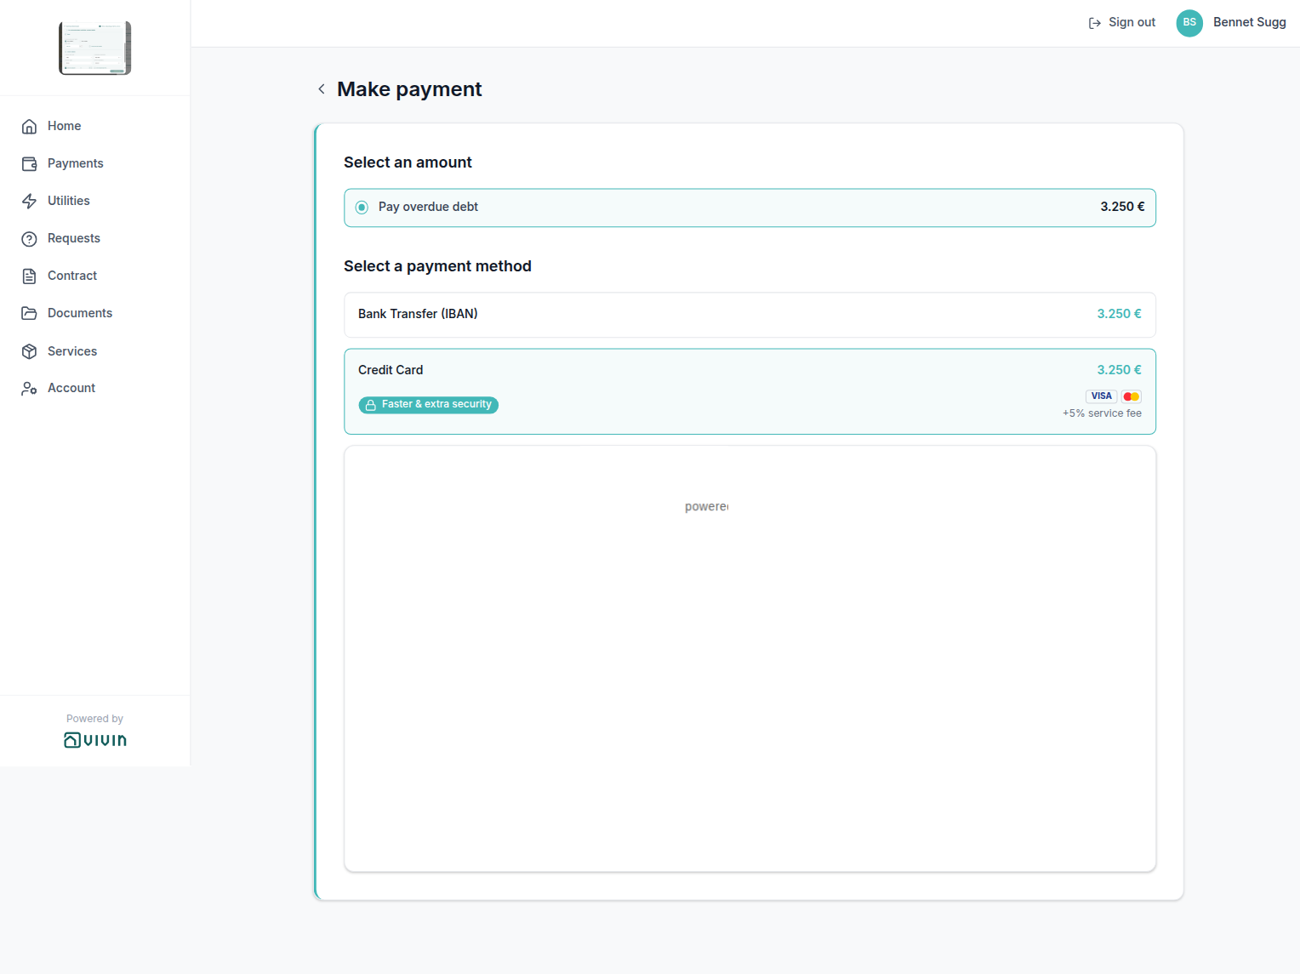This screenshot has height=974, width=1300.
Task: Choose Bank Transfer (IBAN) payment method
Action: point(750,315)
